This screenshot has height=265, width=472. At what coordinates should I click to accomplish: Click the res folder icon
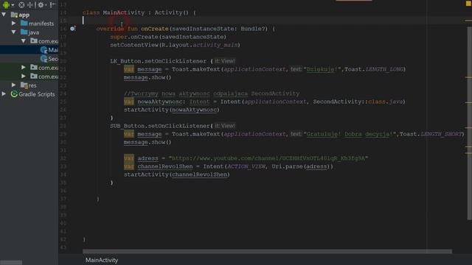[x=24, y=85]
